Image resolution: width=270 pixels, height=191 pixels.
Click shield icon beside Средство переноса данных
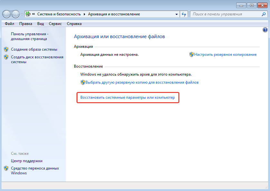click(x=6, y=168)
